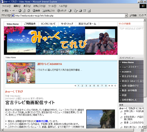Click the horizontal scrollbar right arrow
This screenshot has width=147, height=132.
[142, 130]
